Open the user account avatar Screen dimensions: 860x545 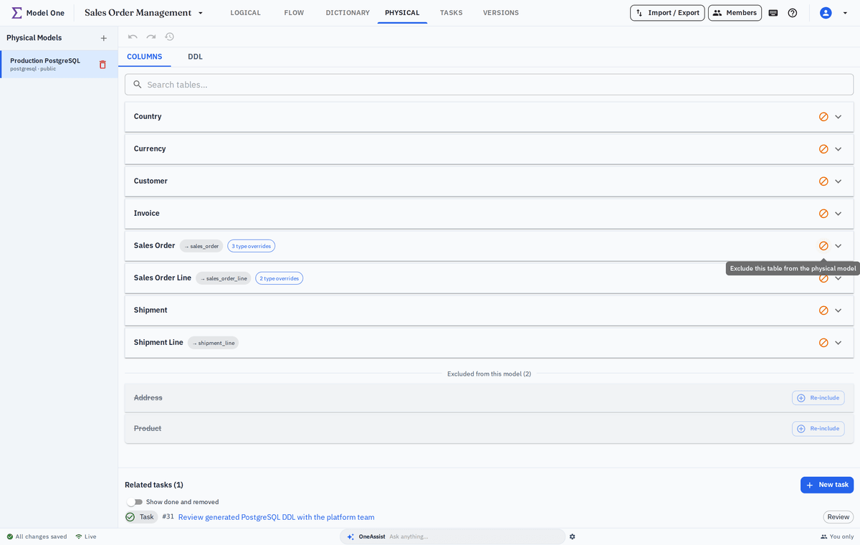coord(826,13)
